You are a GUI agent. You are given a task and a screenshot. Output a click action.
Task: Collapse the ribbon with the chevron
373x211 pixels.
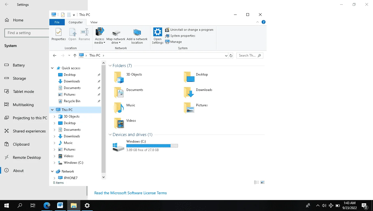click(258, 22)
